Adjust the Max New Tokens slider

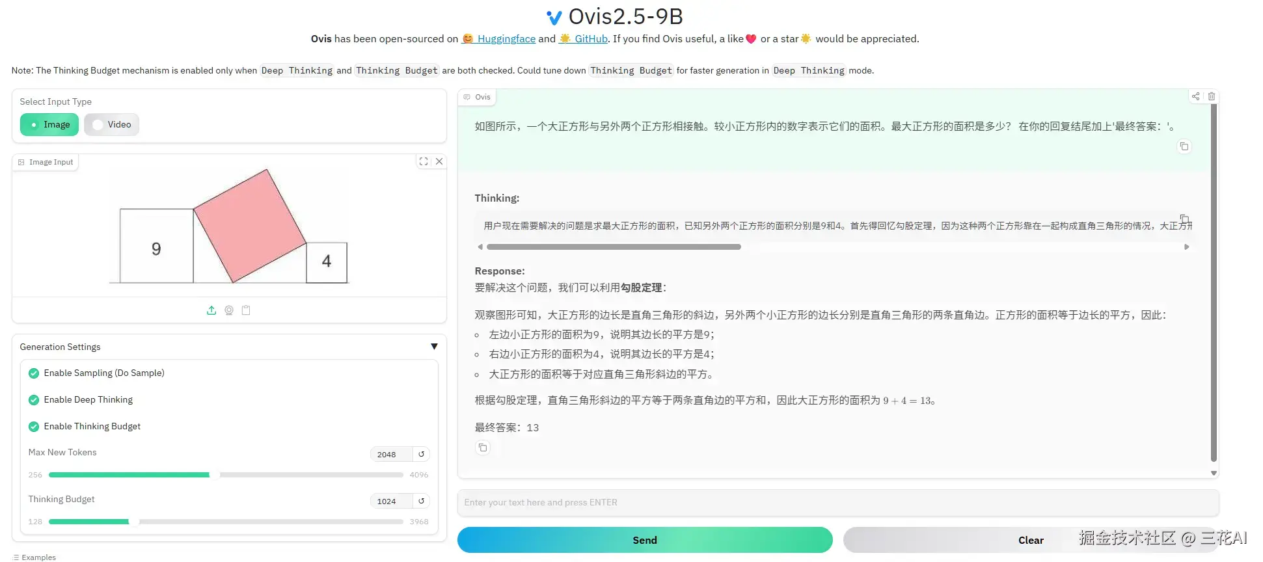pyautogui.click(x=226, y=475)
